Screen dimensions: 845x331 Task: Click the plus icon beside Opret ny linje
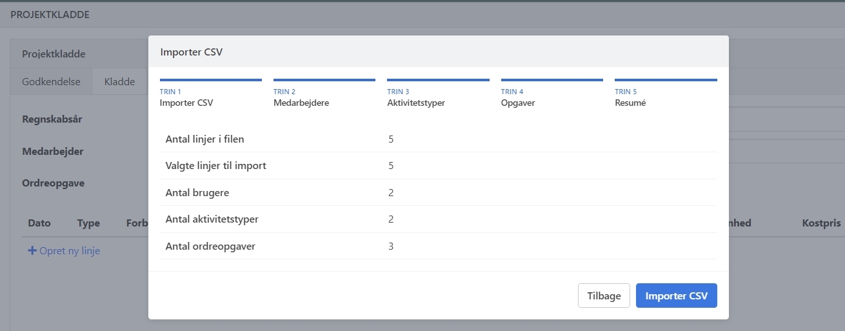32,251
